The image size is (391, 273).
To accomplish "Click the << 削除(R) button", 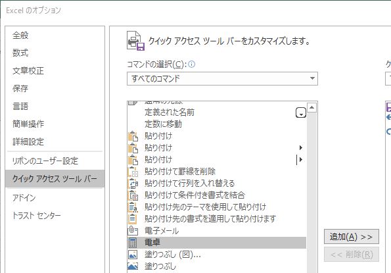I will pyautogui.click(x=352, y=255).
